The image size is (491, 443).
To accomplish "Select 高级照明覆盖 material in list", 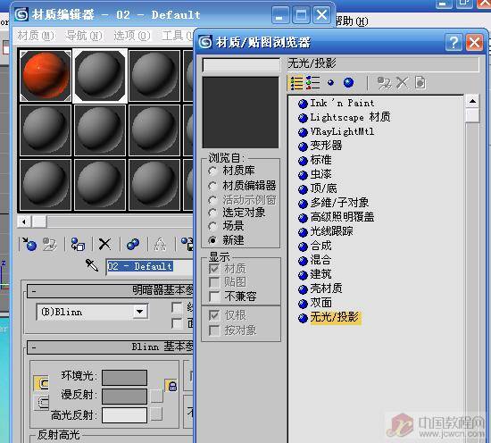I will point(342,217).
